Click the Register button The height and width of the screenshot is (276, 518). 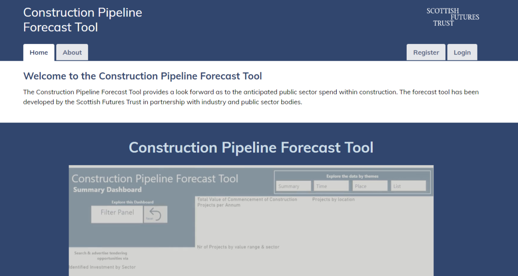pyautogui.click(x=426, y=52)
